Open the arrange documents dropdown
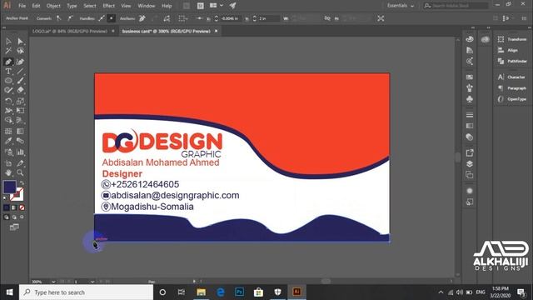Viewport: 533px width, 300px height. (x=217, y=6)
